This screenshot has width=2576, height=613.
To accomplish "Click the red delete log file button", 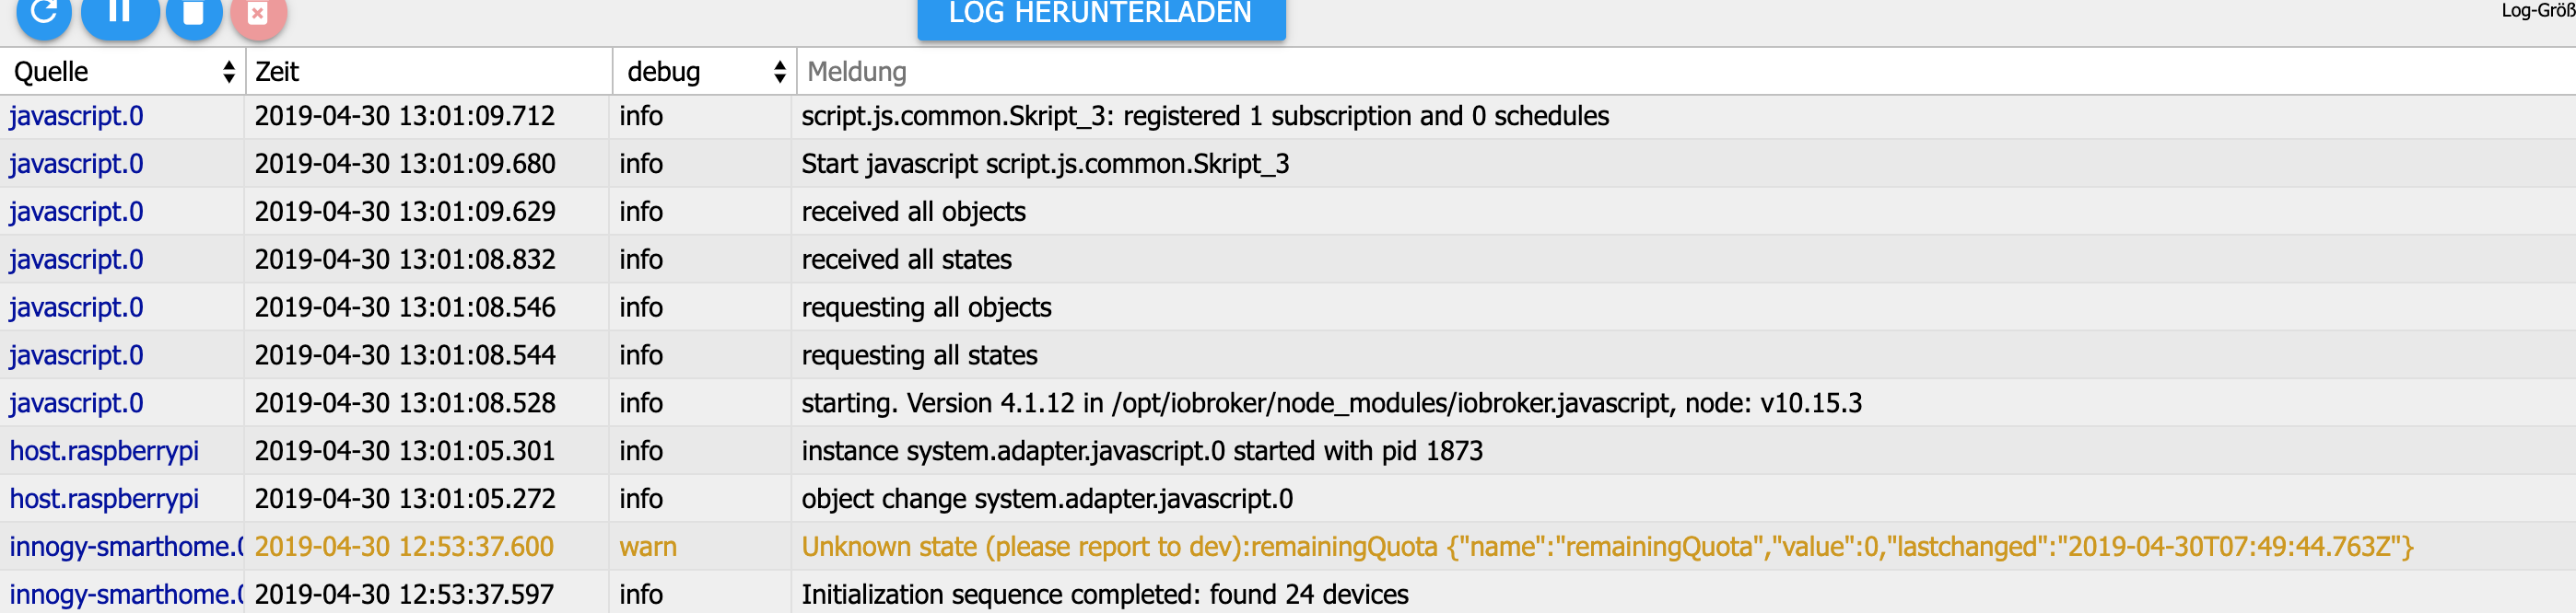I will click(258, 14).
